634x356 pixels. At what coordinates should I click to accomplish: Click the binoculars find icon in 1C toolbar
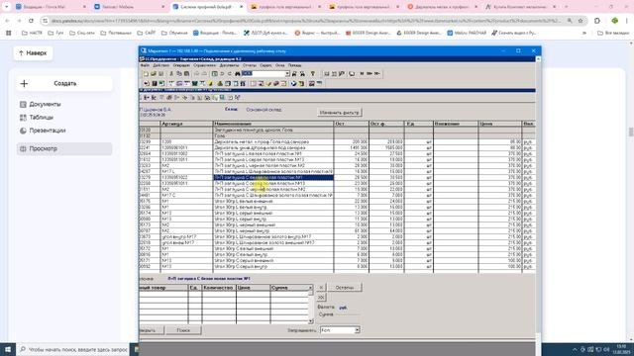pos(238,74)
